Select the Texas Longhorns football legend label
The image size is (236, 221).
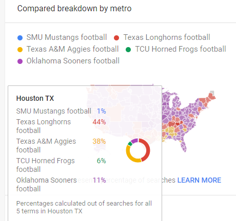pyautogui.click(x=167, y=37)
